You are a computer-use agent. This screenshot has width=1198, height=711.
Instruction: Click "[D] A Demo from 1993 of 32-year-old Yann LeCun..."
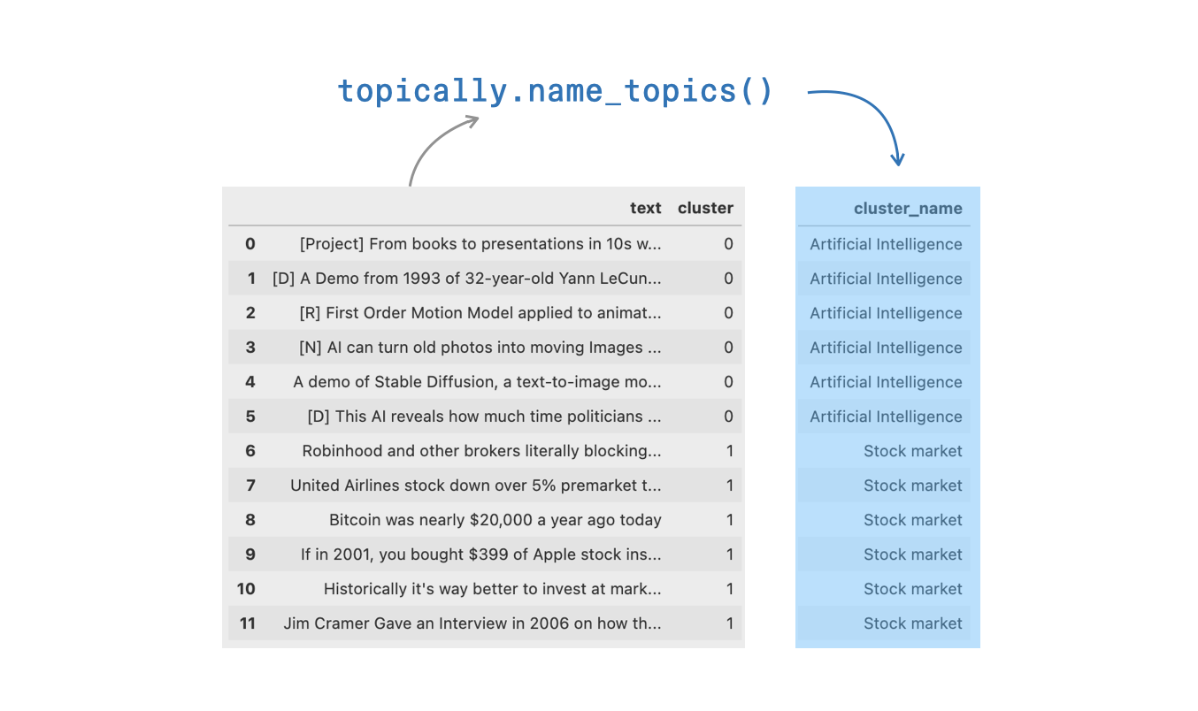(467, 279)
